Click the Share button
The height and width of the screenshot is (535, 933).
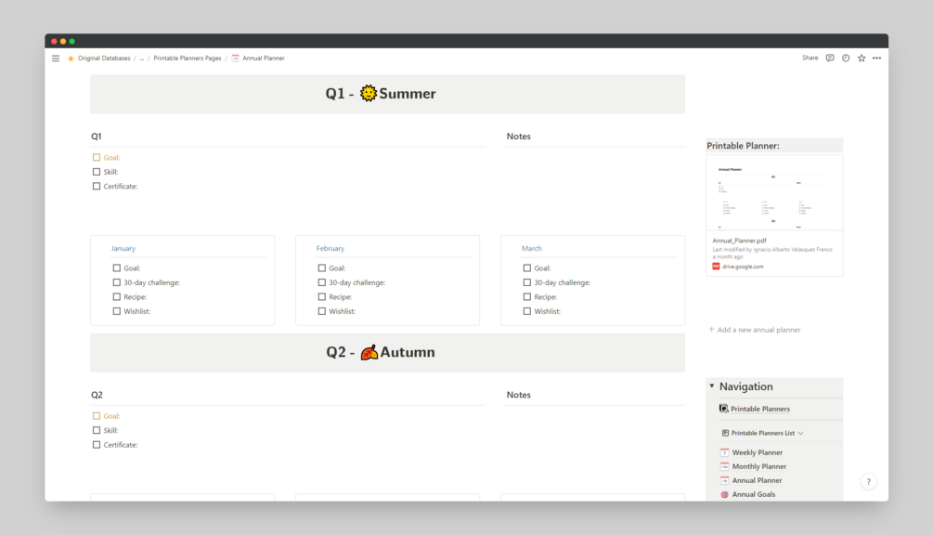[810, 58]
